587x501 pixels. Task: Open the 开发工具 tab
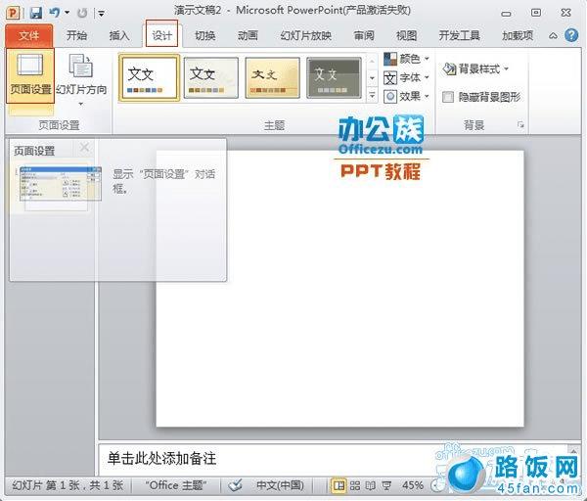(x=460, y=35)
